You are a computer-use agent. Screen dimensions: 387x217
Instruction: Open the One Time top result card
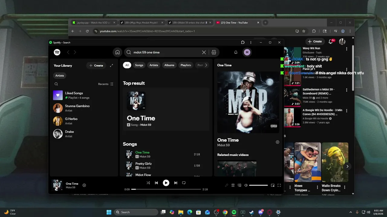(x=166, y=109)
